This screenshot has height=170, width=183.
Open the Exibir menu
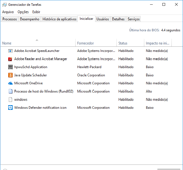(36, 12)
